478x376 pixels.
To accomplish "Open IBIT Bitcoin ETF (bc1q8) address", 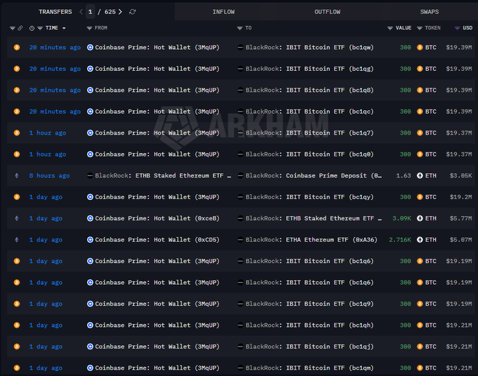I will click(x=330, y=90).
